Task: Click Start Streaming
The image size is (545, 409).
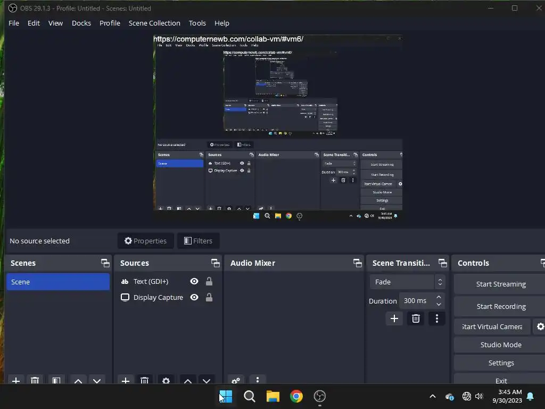Action: 500,284
